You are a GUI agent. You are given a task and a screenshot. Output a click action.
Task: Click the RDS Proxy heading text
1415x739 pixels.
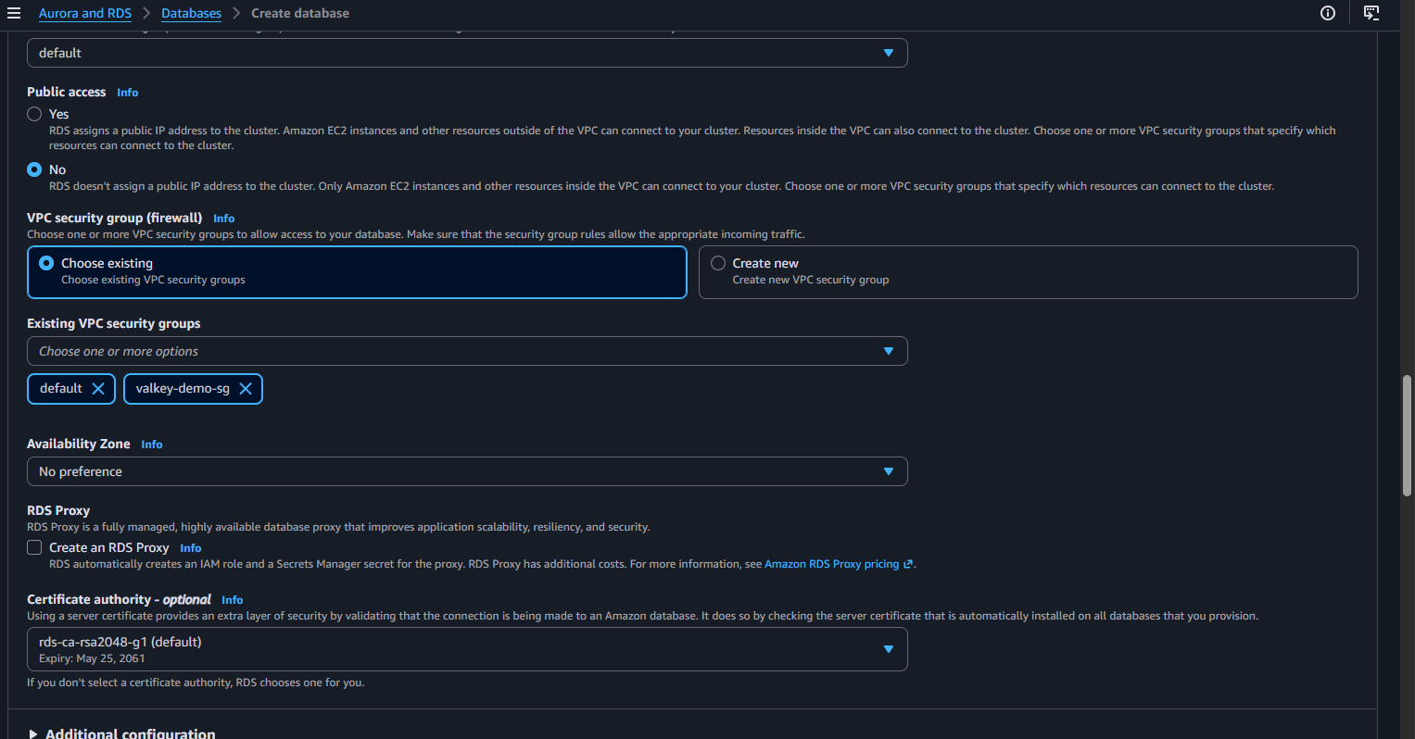point(58,510)
